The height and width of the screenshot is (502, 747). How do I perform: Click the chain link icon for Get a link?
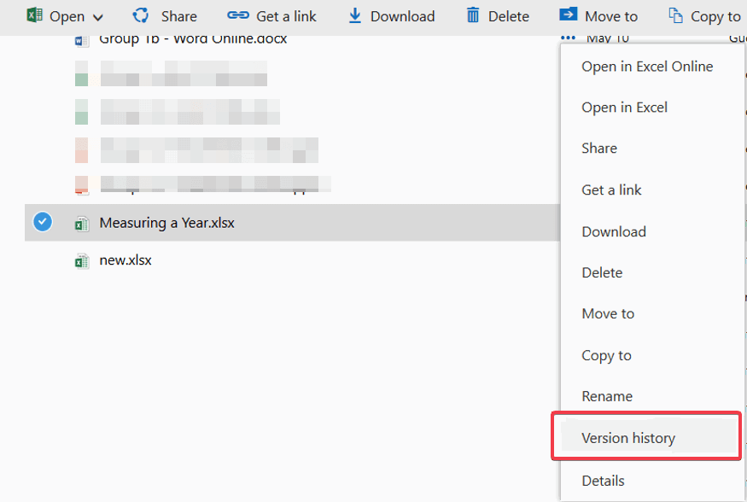pyautogui.click(x=237, y=15)
